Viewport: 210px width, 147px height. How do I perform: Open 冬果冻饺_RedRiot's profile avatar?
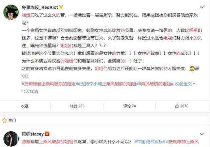pos(11,12)
